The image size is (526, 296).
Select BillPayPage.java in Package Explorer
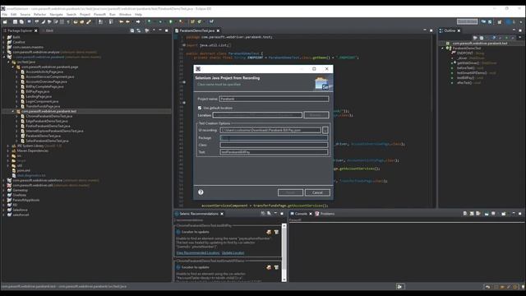(x=38, y=91)
